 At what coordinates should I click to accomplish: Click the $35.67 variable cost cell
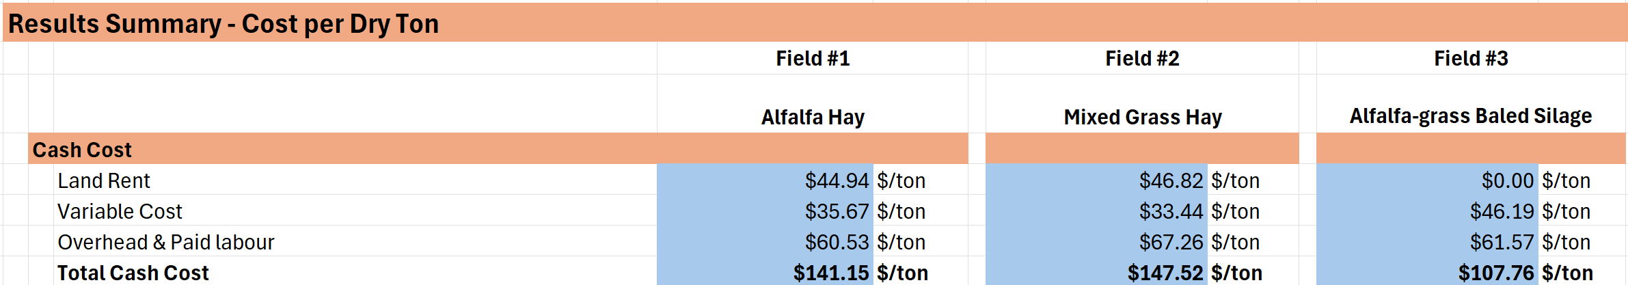836,211
